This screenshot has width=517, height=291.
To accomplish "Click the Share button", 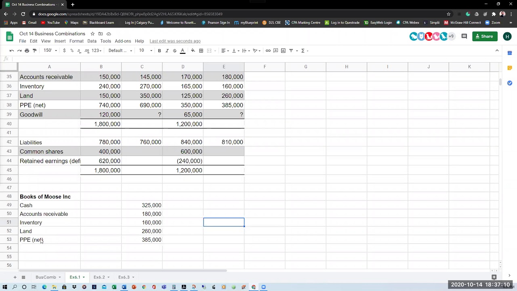I will coord(485,36).
